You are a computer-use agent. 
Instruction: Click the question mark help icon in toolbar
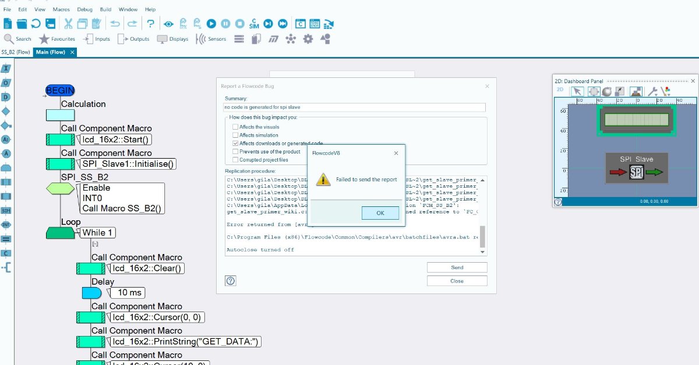pos(150,24)
